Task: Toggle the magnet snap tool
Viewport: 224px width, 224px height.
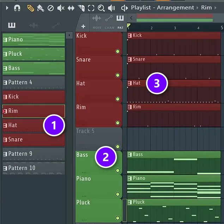Action: coord(17,8)
